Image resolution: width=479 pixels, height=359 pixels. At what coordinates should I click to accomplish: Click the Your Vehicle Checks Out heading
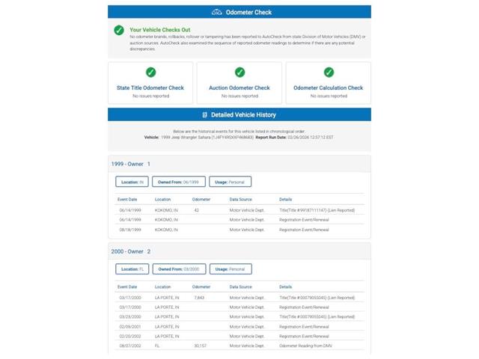click(x=159, y=30)
